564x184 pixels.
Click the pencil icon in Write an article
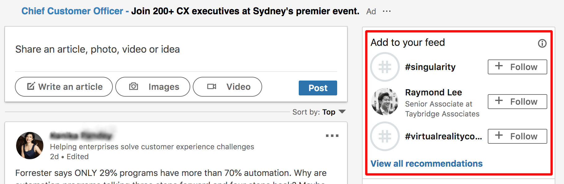[31, 86]
